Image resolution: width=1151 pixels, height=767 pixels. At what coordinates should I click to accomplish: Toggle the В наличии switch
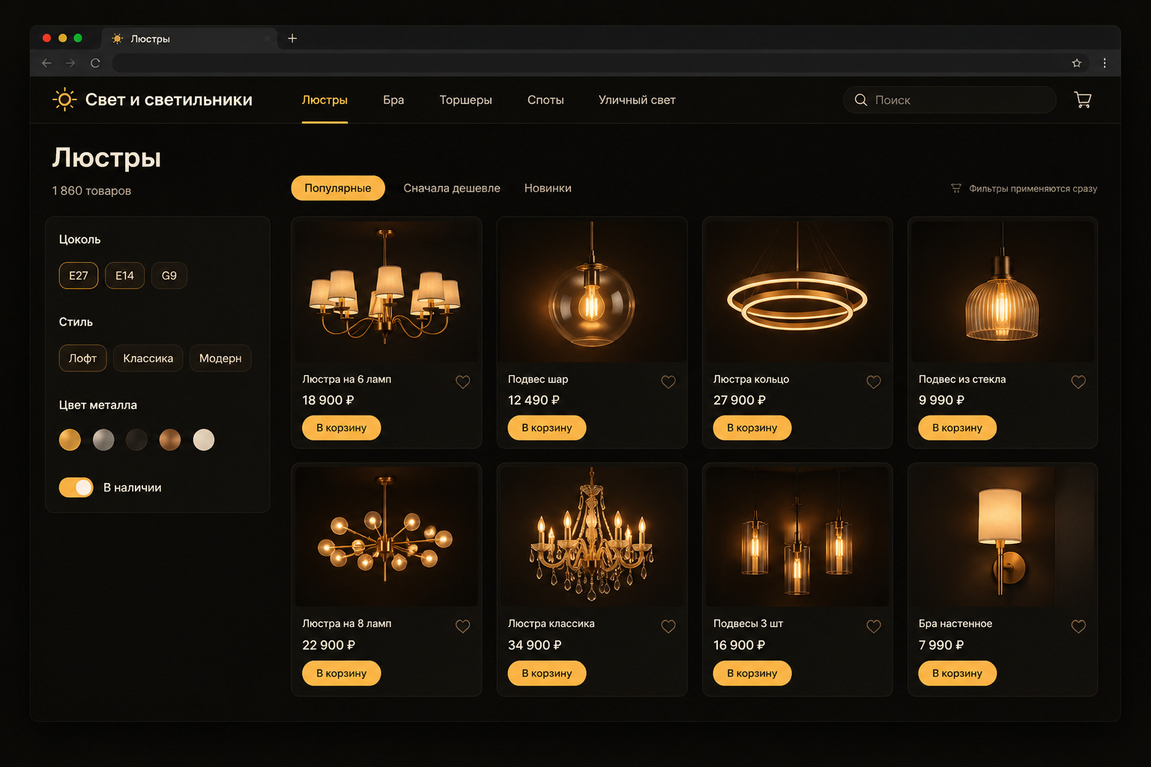[76, 488]
